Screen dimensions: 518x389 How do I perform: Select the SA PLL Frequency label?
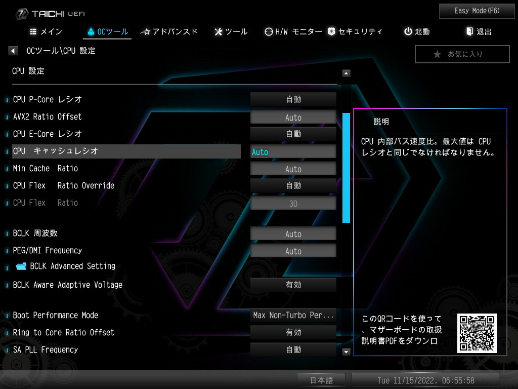pyautogui.click(x=45, y=349)
